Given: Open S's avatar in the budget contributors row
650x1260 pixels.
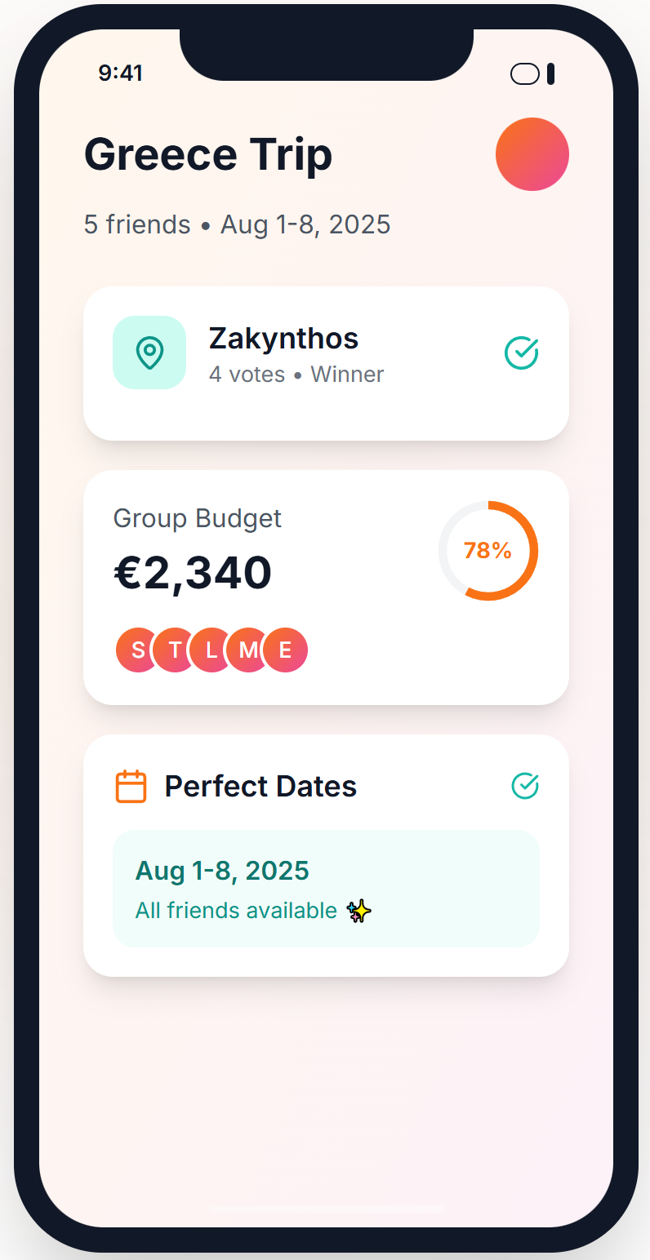Looking at the screenshot, I should coord(137,650).
